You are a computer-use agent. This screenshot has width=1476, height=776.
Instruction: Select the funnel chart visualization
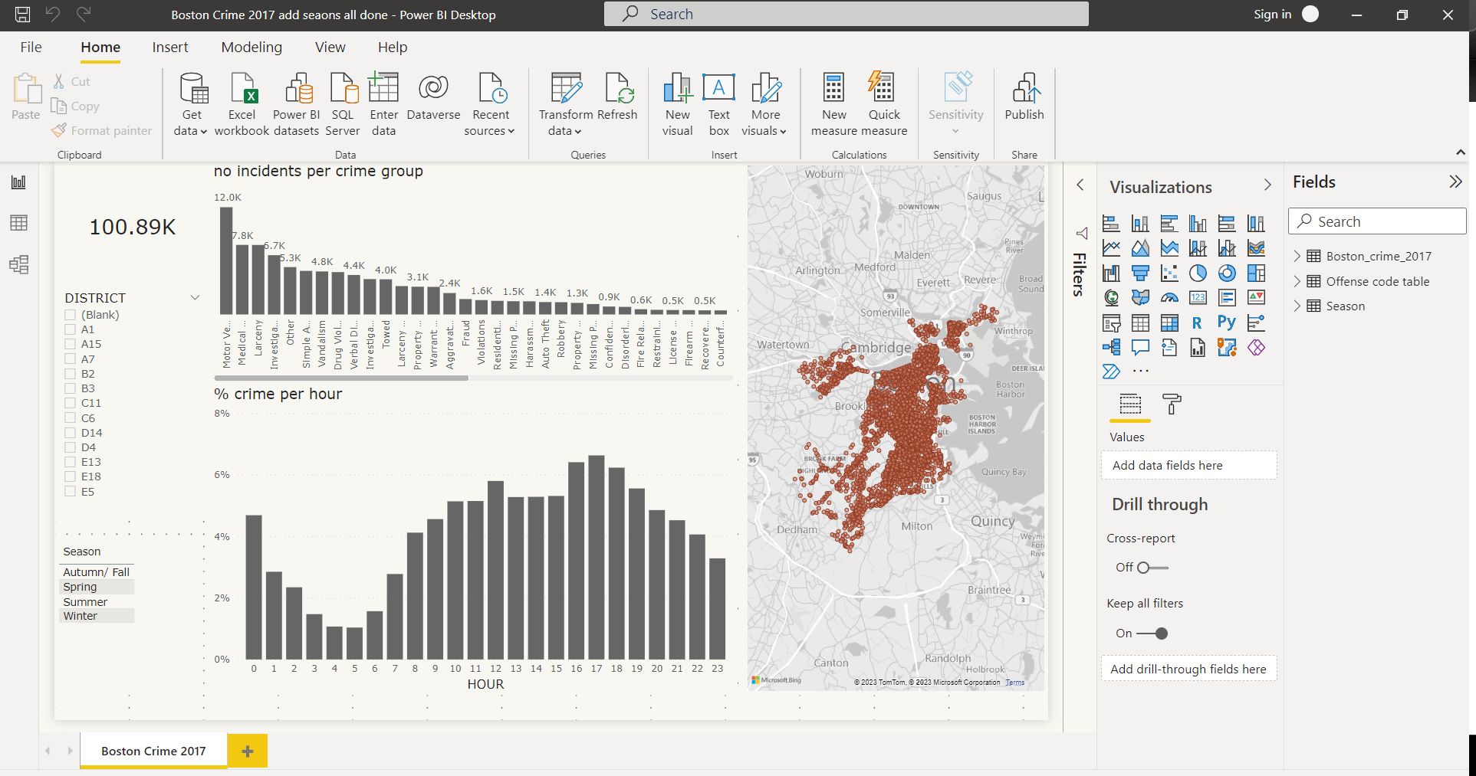(1140, 273)
